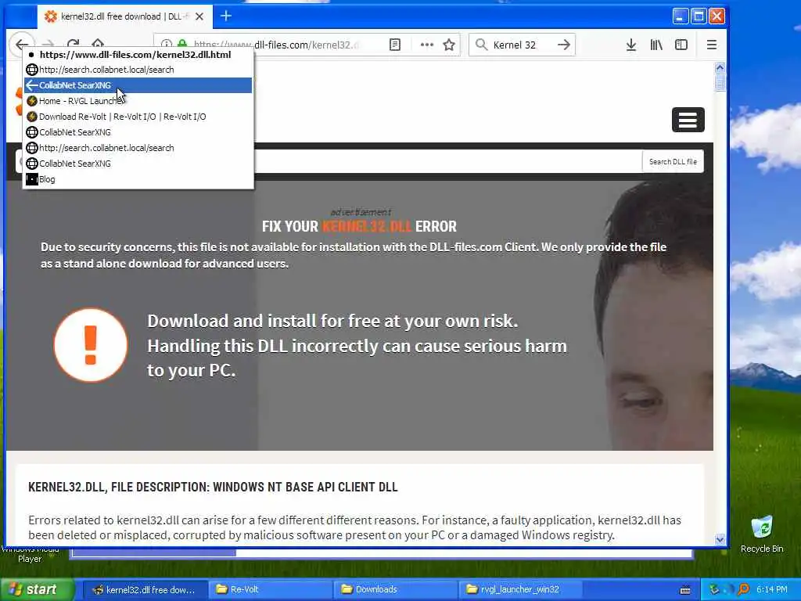Viewport: 801px width, 601px height.
Task: Click the FIX YOUR KERNEL32.DLL ERROR headline
Action: click(359, 226)
